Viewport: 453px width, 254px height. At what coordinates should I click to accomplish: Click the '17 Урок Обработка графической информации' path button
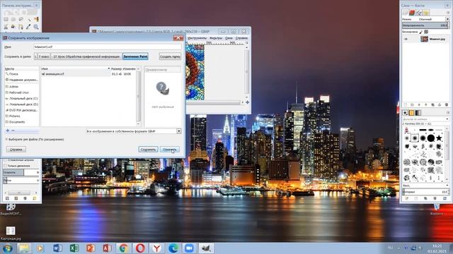pyautogui.click(x=86, y=56)
